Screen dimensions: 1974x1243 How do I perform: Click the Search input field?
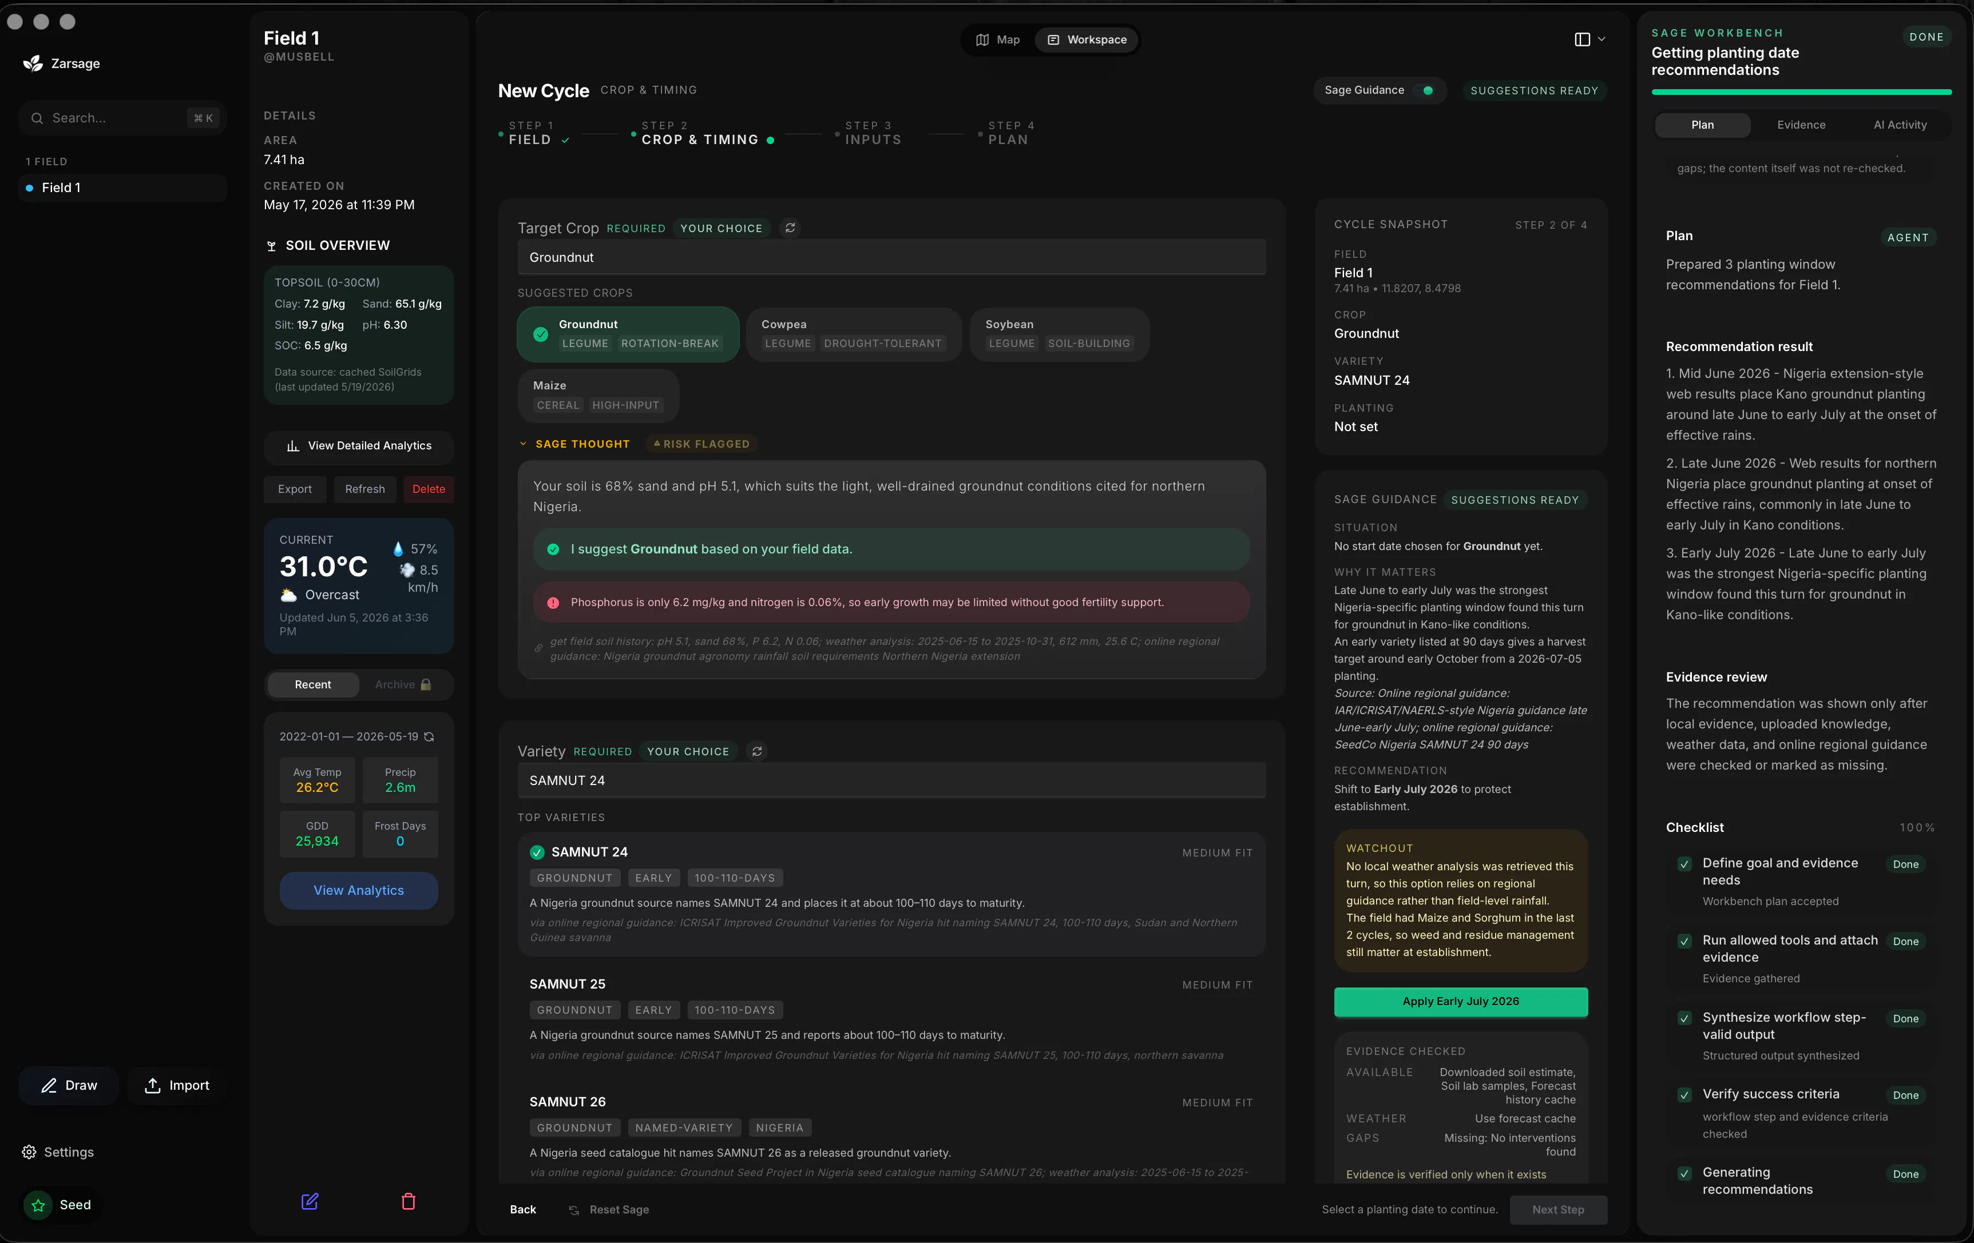click(x=122, y=118)
